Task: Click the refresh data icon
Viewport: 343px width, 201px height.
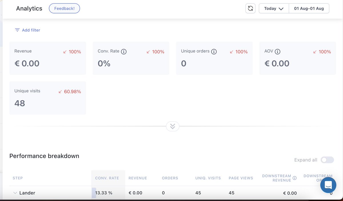Action: click(250, 9)
